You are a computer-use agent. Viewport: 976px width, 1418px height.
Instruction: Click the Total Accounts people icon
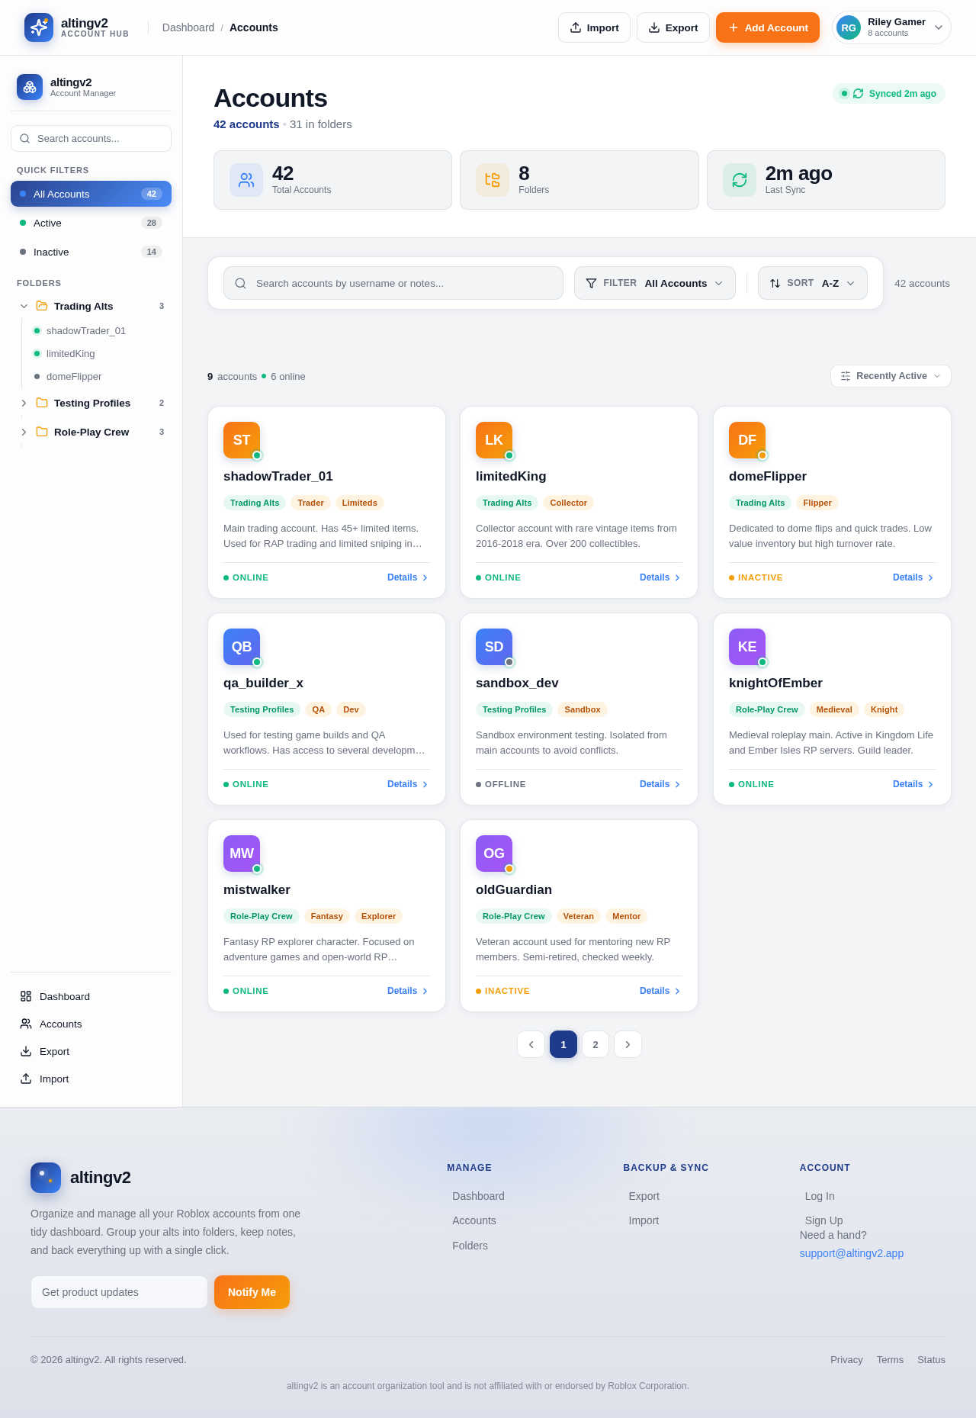(x=246, y=180)
